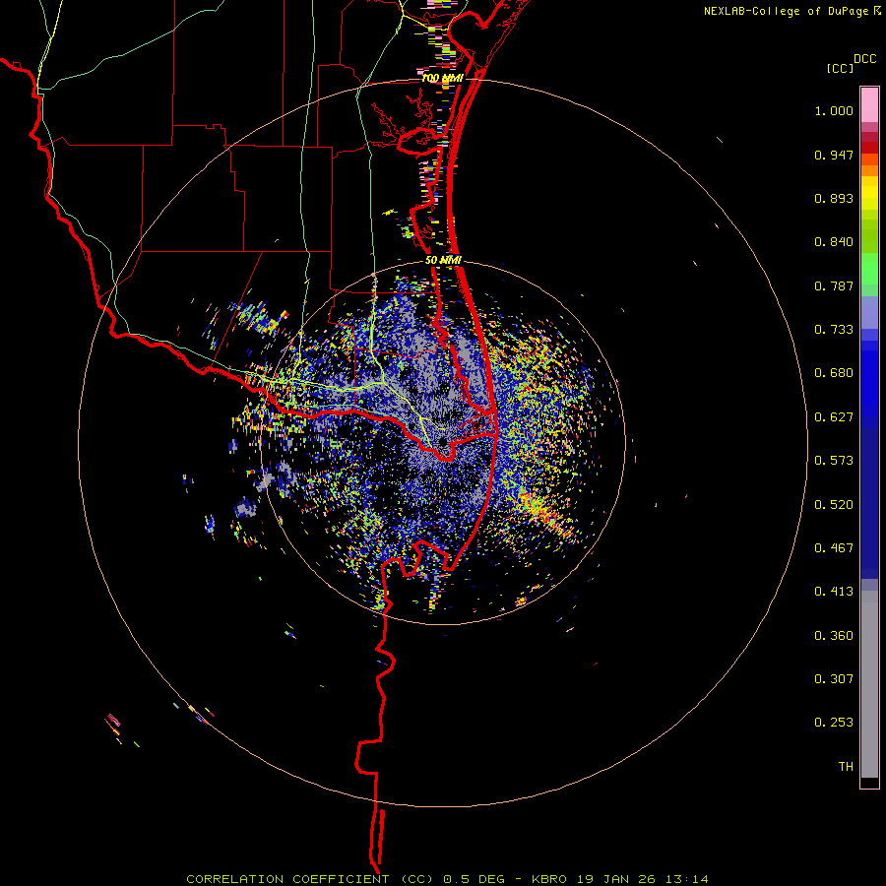886x886 pixels.
Task: Click the [CC] units label
Action: pos(841,68)
